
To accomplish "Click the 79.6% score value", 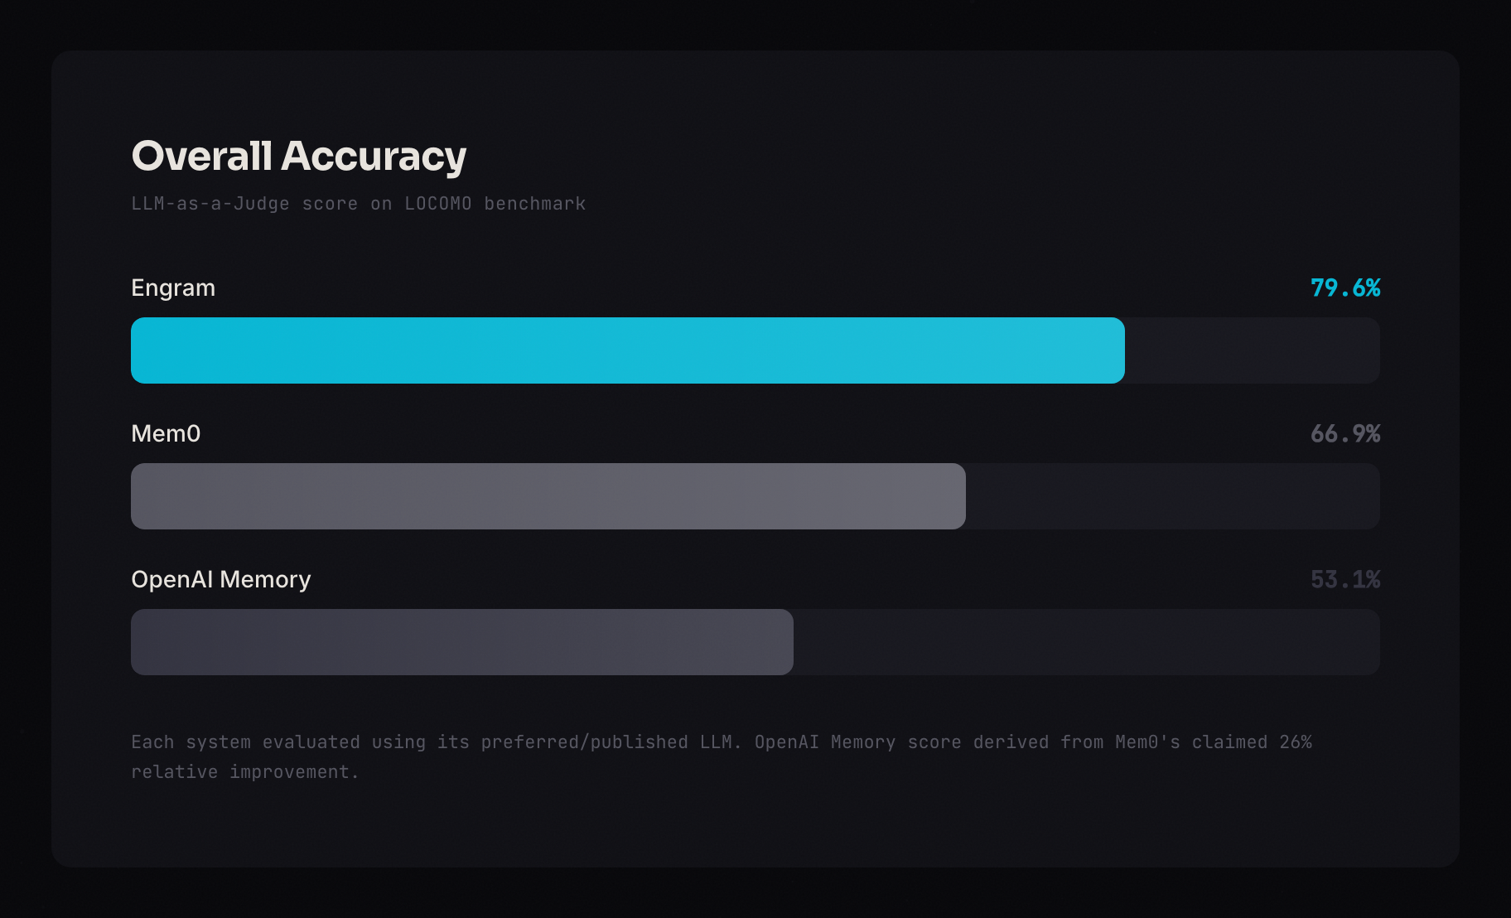I will coord(1344,287).
